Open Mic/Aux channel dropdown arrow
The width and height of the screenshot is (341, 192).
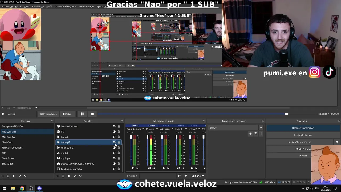156,129
